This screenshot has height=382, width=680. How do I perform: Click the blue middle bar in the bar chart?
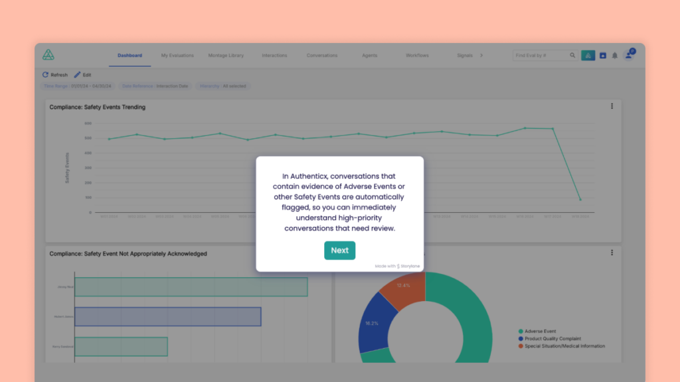168,316
